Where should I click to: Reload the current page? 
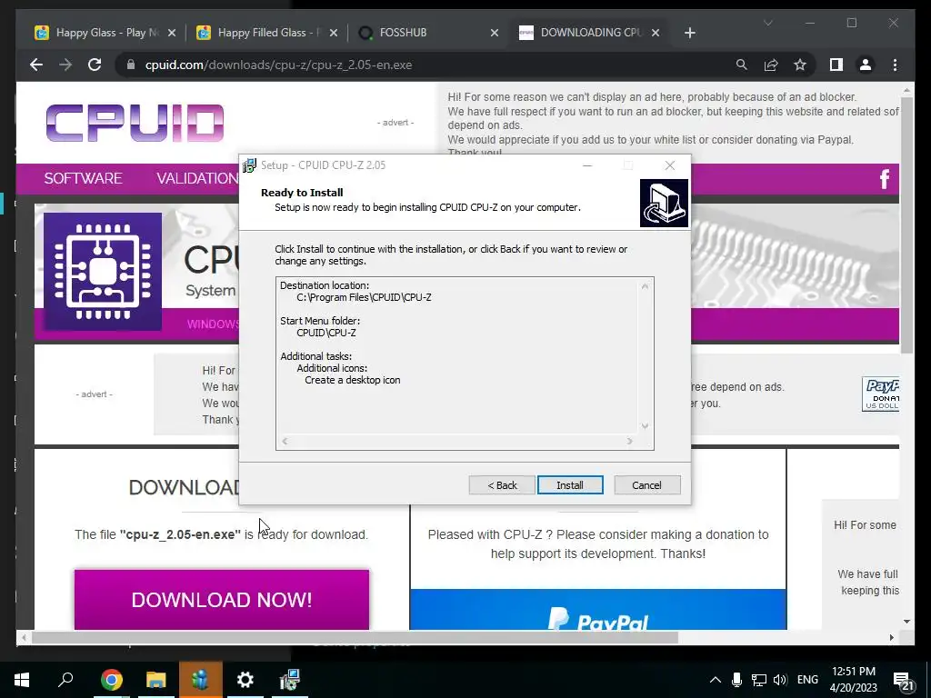[x=95, y=65]
